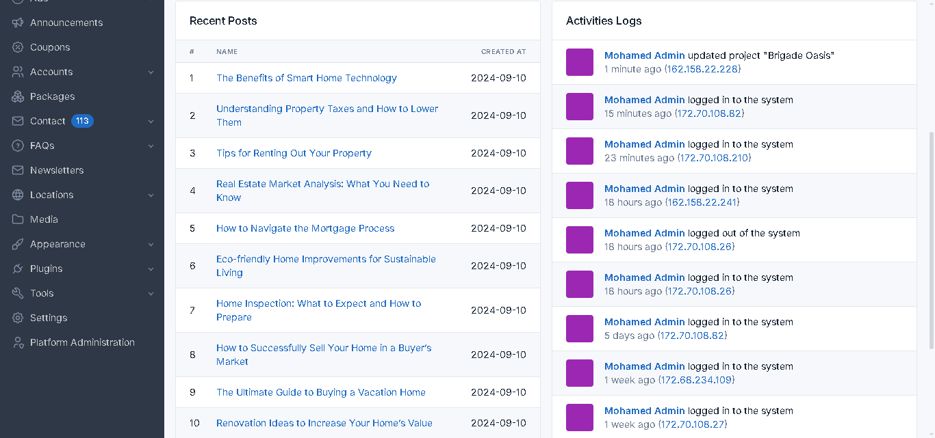Click the Coupons icon in sidebar
935x438 pixels.
18,47
